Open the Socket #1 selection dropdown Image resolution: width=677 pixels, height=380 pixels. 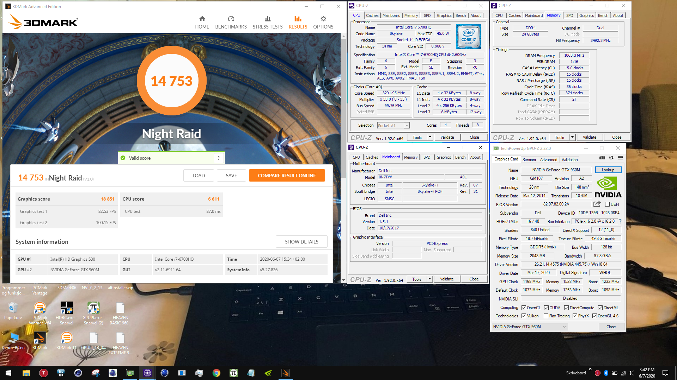coord(393,126)
